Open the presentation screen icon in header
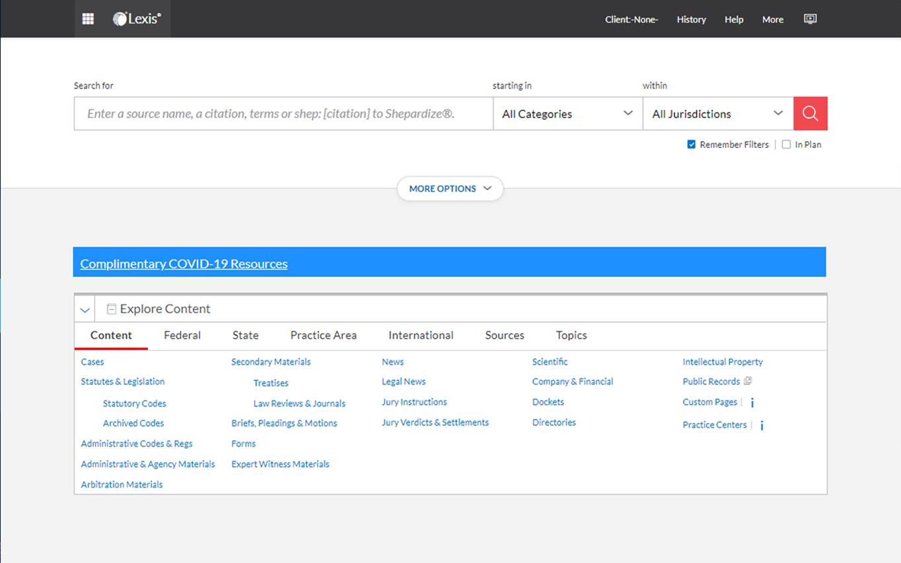Image resolution: width=901 pixels, height=563 pixels. point(810,19)
